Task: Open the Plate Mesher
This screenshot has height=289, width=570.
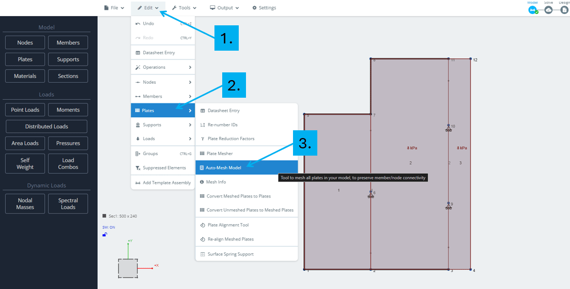Action: [247, 154]
